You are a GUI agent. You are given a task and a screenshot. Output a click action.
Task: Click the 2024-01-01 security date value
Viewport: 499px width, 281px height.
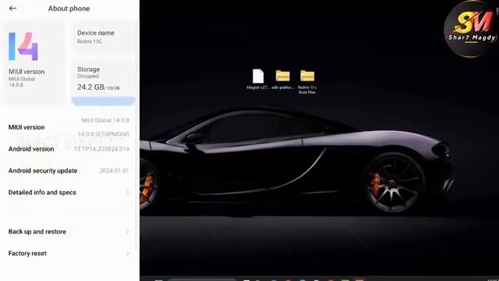[x=115, y=171]
